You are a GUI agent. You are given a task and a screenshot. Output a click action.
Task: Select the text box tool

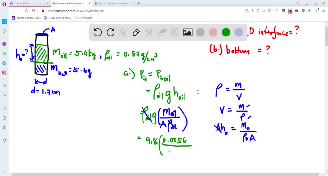(x=175, y=32)
